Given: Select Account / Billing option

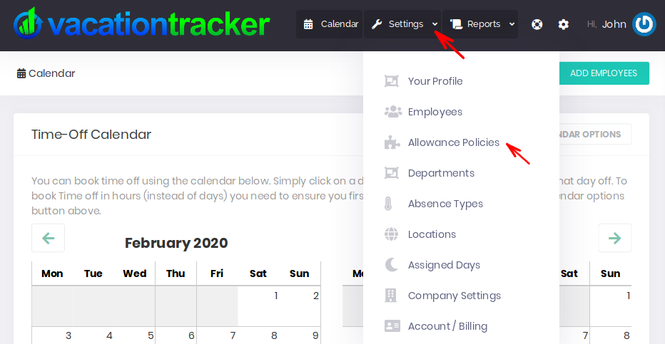Looking at the screenshot, I should point(447,326).
